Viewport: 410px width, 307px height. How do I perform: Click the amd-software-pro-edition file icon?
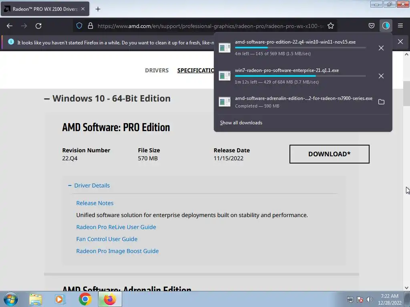[x=224, y=48]
